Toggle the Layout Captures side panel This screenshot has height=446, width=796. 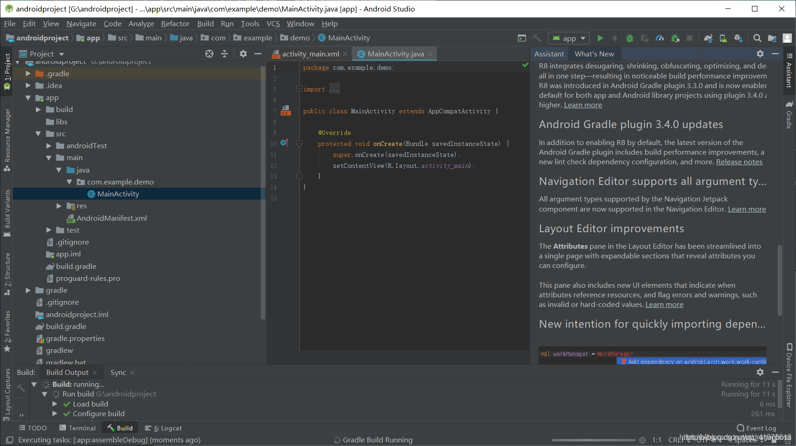[x=7, y=394]
